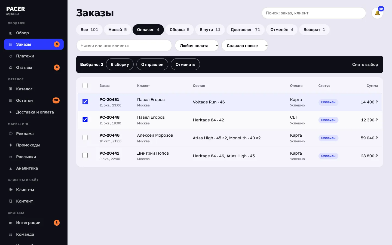Click the Каталог sidebar icon
The height and width of the screenshot is (245, 392).
[11, 89]
